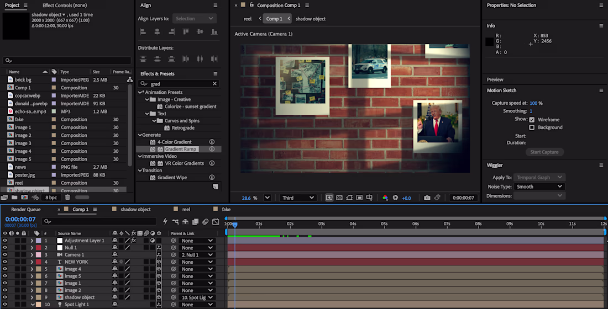Click the 05s mark on time ruler
Viewport: 608px width, 309px height.
(384, 224)
